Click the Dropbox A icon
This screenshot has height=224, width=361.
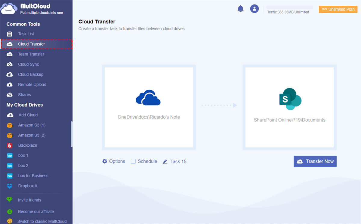(x=10, y=186)
